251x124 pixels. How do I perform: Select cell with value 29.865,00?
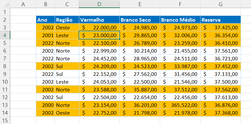click(140, 35)
